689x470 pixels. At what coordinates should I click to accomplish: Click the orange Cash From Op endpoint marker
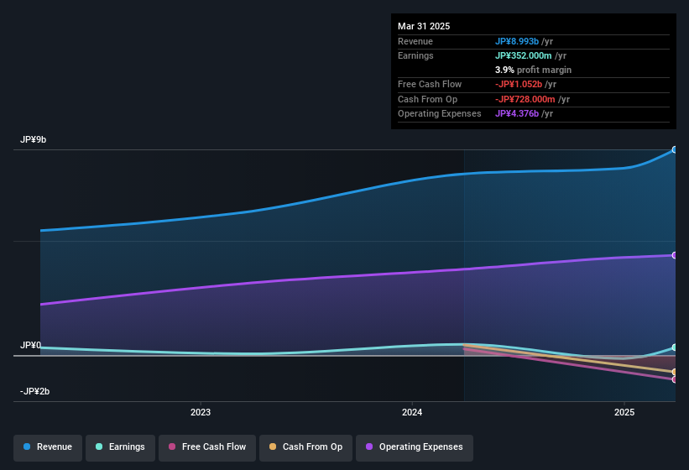coord(675,372)
